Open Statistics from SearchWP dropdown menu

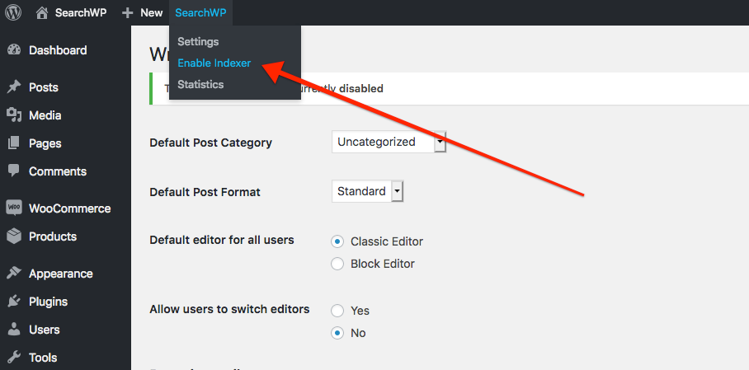point(200,85)
